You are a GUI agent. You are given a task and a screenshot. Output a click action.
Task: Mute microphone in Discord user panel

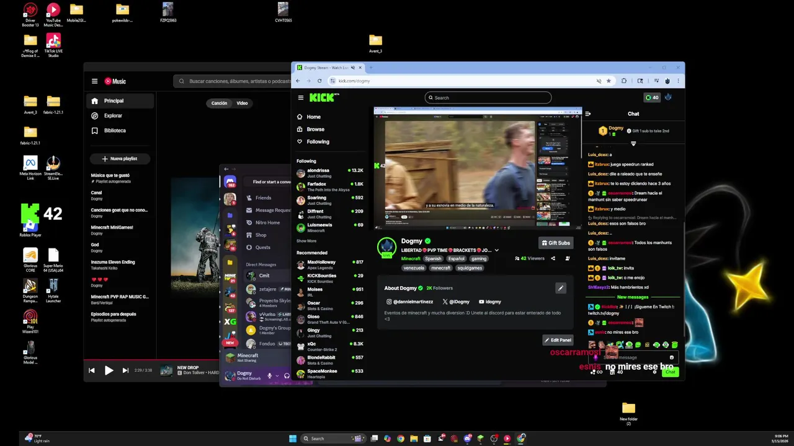click(269, 375)
